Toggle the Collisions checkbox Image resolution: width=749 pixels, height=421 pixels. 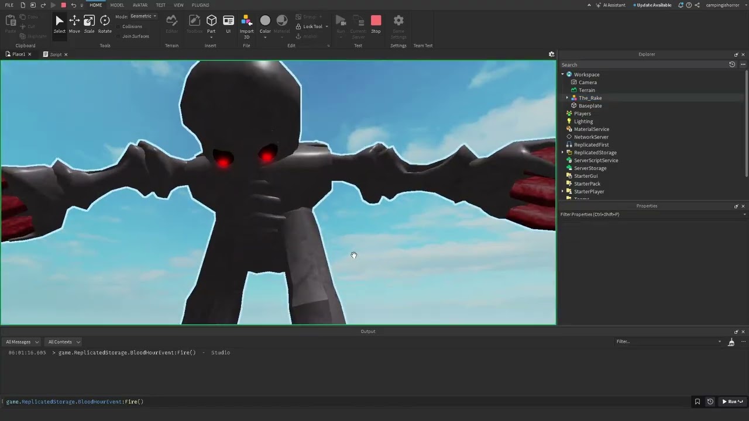pos(119,26)
